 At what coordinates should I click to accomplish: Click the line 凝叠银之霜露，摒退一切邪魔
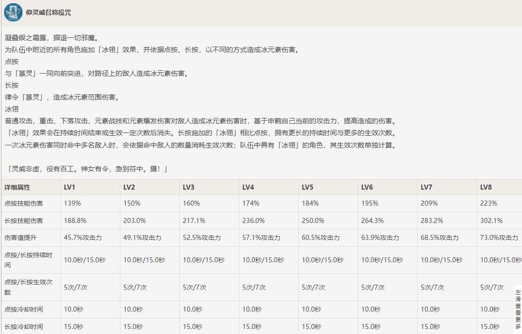coord(52,38)
